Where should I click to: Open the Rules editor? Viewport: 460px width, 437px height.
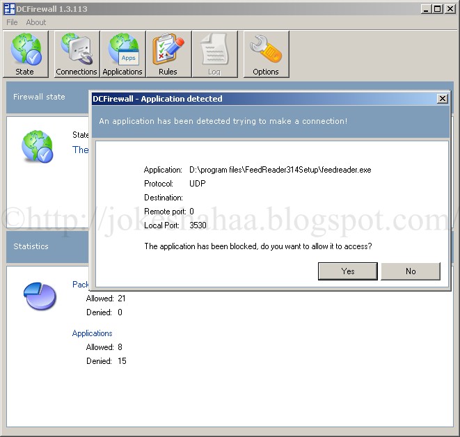(168, 54)
